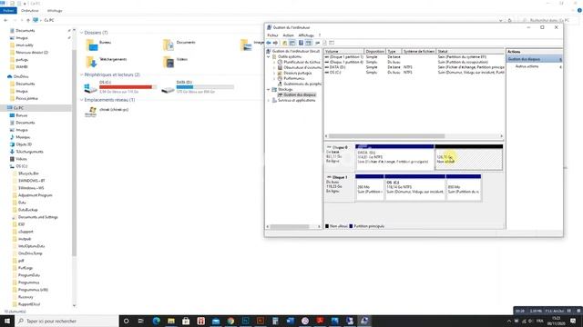The height and width of the screenshot is (327, 583).
Task: Open Autres actions in the Actions pane
Action: click(x=527, y=66)
